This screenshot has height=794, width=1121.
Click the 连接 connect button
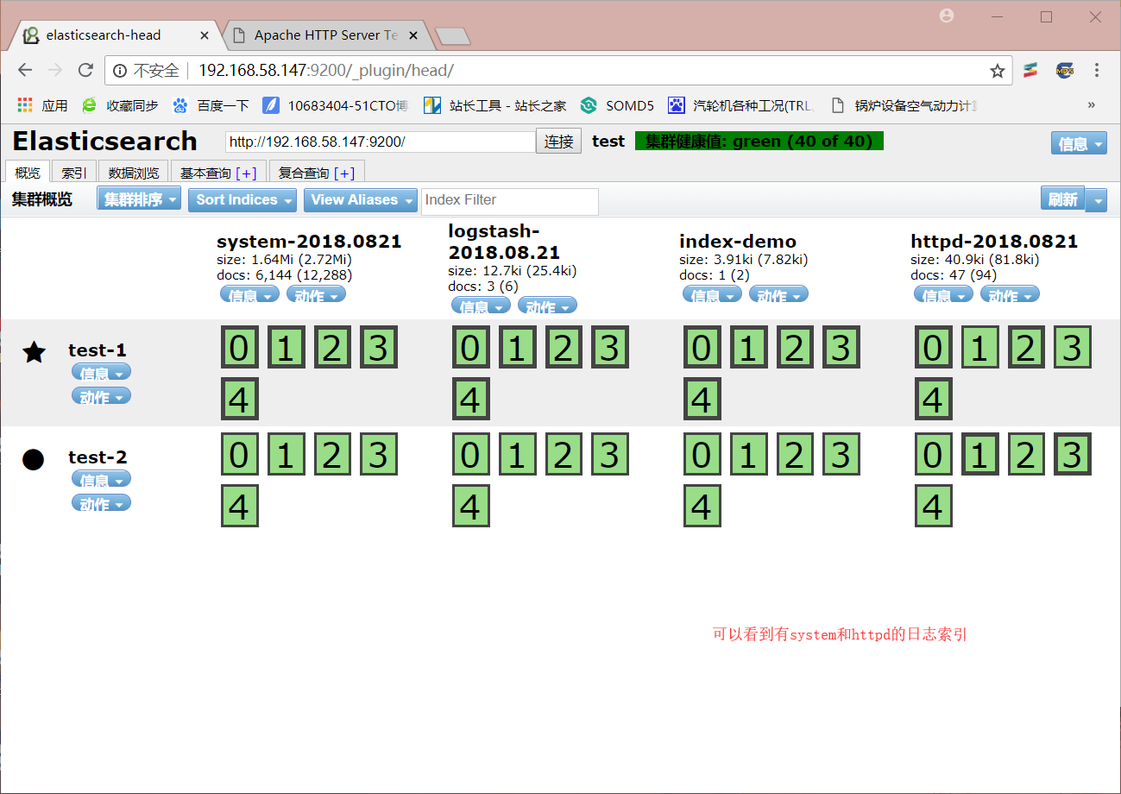point(559,142)
